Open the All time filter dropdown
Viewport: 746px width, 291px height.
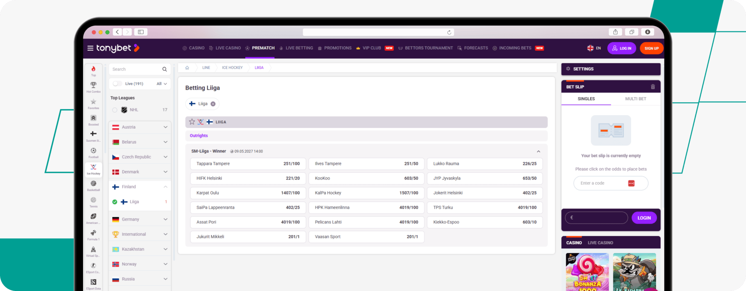(162, 84)
